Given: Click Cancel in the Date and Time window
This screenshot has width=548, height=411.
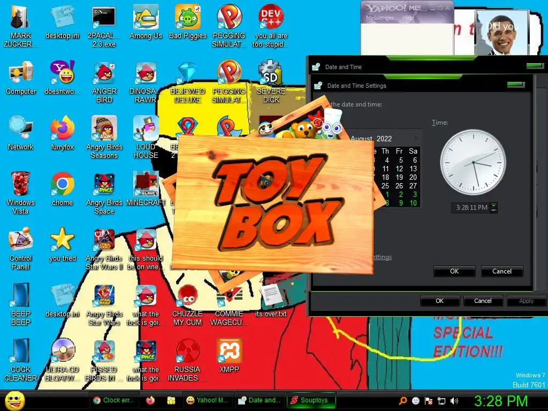Looking at the screenshot, I should pyautogui.click(x=483, y=301).
